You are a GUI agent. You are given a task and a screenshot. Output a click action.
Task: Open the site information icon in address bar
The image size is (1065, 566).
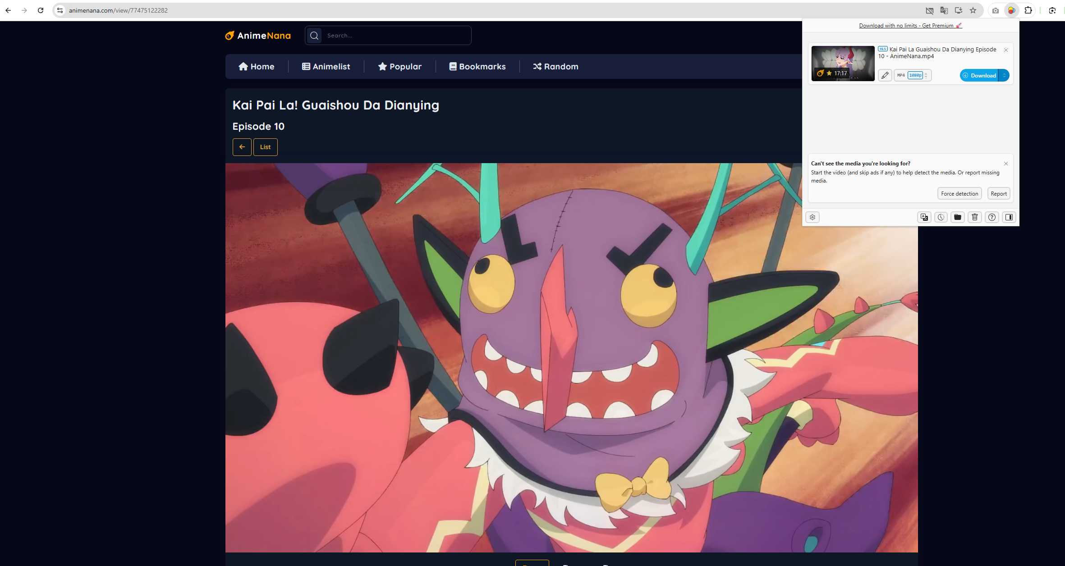[60, 10]
